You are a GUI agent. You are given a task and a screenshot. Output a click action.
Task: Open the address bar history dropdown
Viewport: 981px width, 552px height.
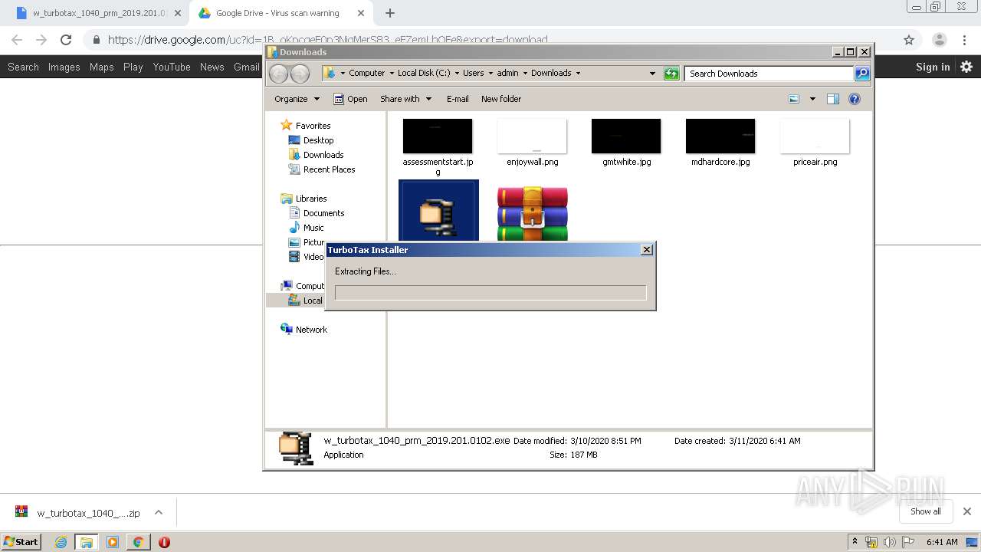(652, 74)
